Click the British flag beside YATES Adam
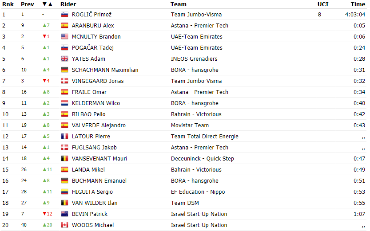The height and width of the screenshot is (231, 370). tap(64, 59)
